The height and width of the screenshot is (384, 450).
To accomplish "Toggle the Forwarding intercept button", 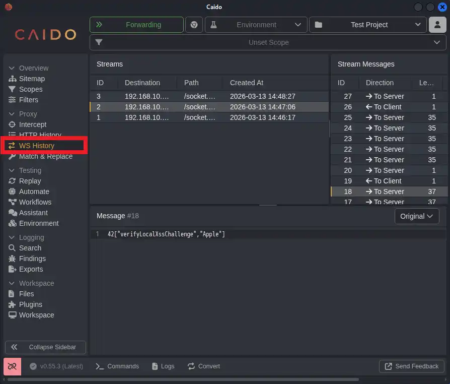I will (x=136, y=25).
